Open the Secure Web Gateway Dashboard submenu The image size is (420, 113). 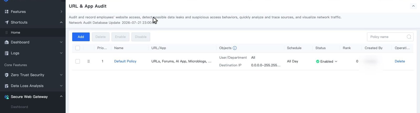click(x=19, y=107)
